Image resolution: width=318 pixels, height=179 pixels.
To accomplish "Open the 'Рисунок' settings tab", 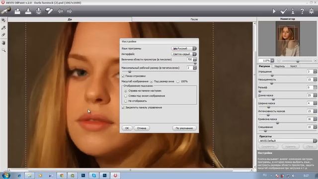I will click(264, 66).
